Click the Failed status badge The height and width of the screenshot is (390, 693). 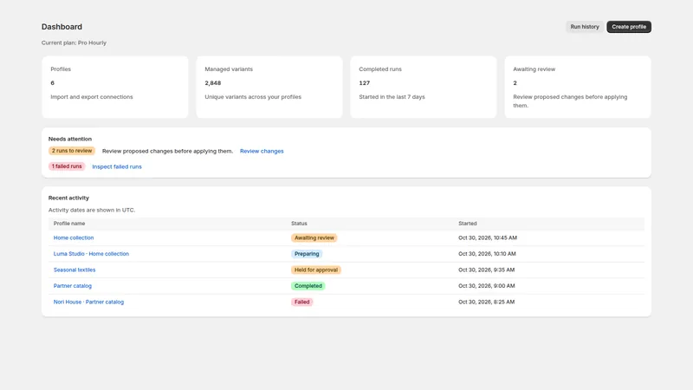[301, 302]
